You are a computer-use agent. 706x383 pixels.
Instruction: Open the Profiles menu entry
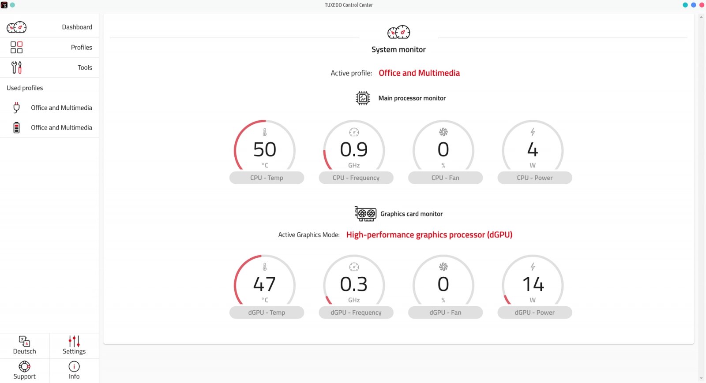coord(49,47)
